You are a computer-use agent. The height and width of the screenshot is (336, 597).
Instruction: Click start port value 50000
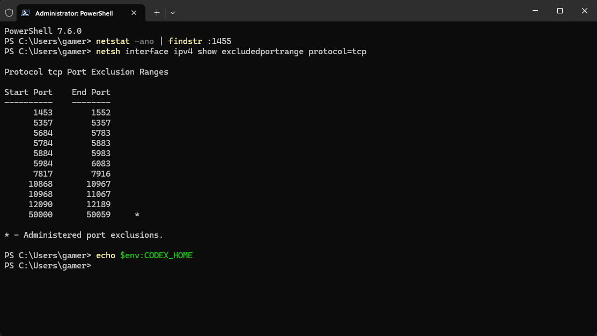point(40,215)
